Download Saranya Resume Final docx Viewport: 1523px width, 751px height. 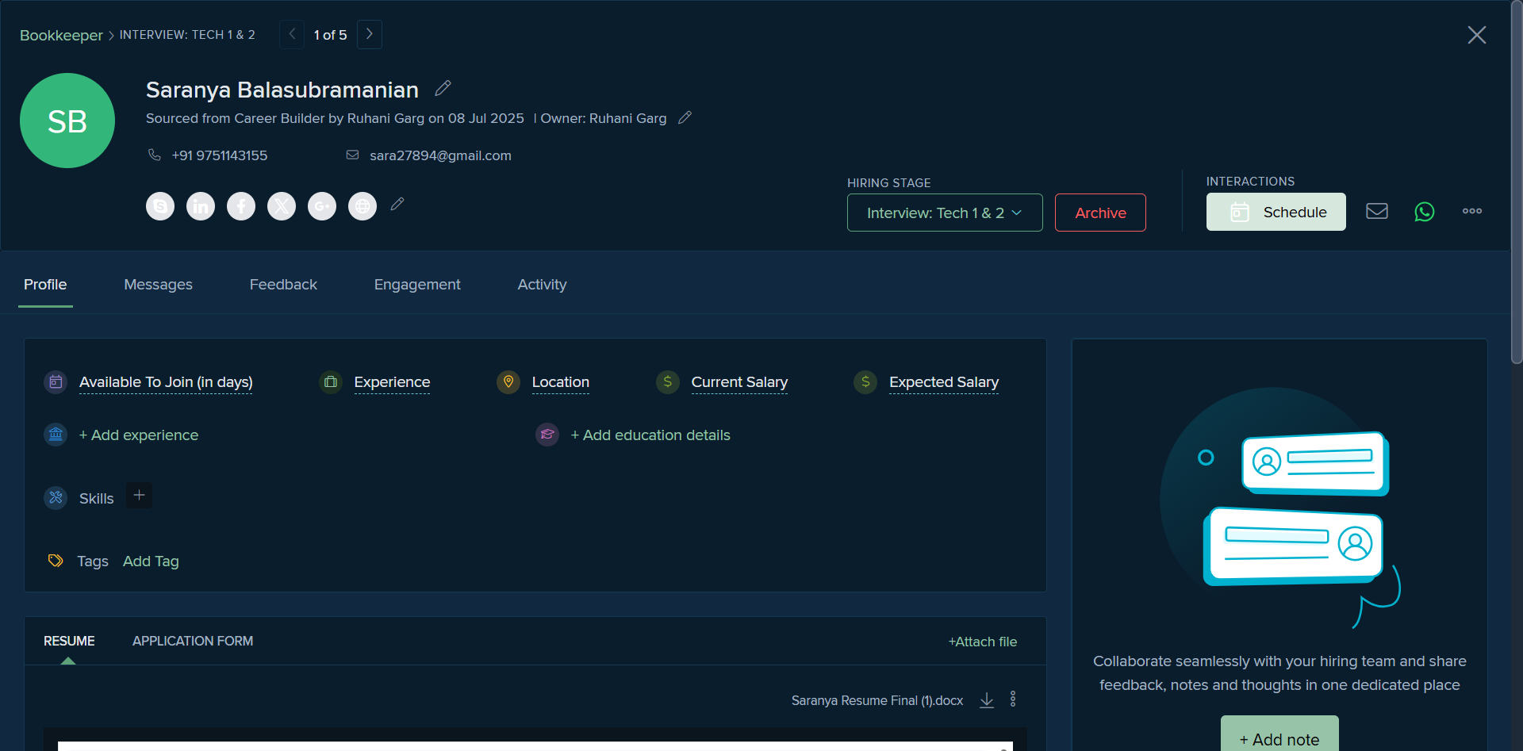[987, 700]
